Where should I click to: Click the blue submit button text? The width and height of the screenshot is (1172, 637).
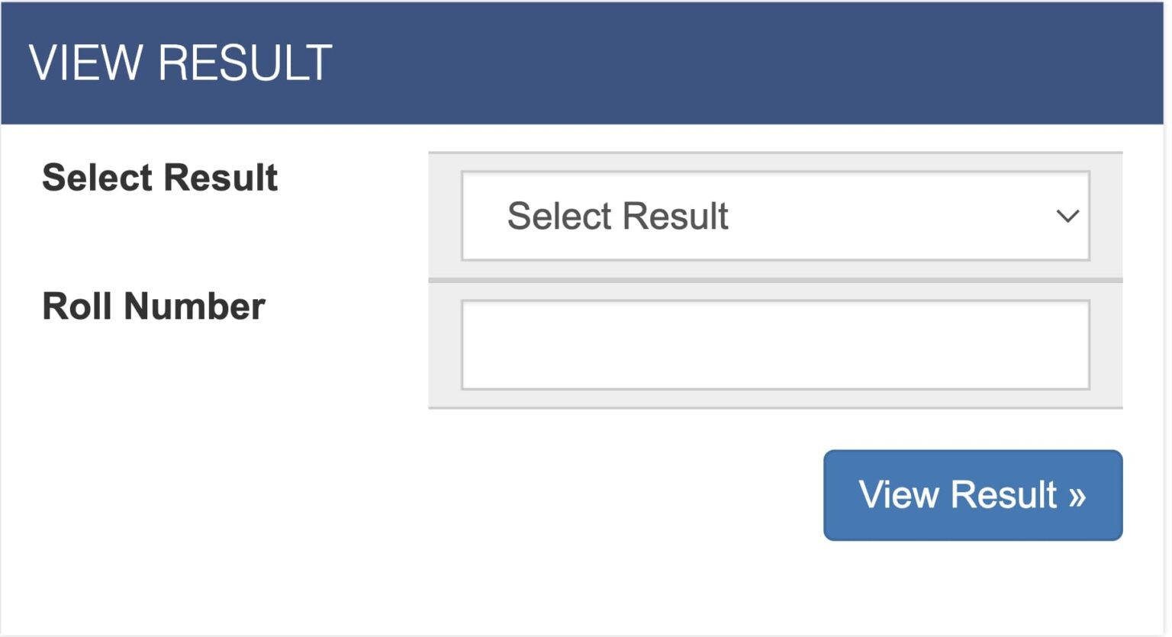tap(956, 494)
